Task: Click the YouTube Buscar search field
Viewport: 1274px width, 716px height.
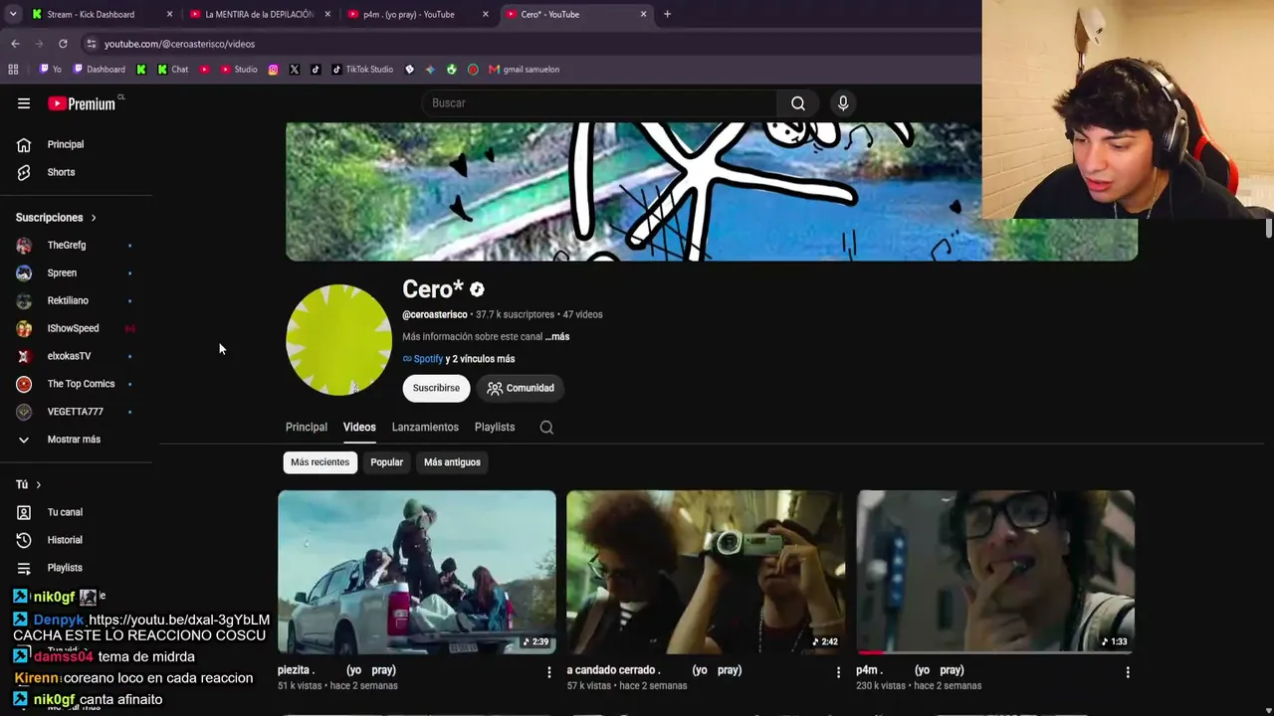Action: pyautogui.click(x=599, y=103)
